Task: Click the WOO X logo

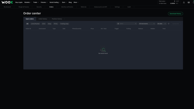Action: pos(7,2)
